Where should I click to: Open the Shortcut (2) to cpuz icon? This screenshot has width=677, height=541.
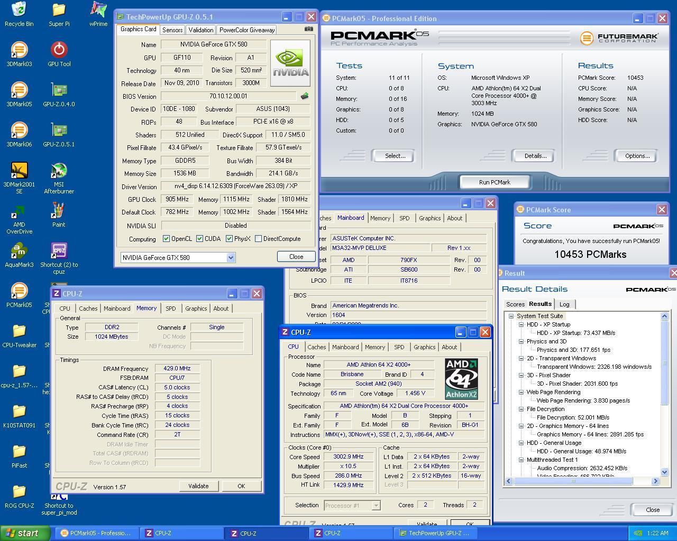click(x=59, y=258)
